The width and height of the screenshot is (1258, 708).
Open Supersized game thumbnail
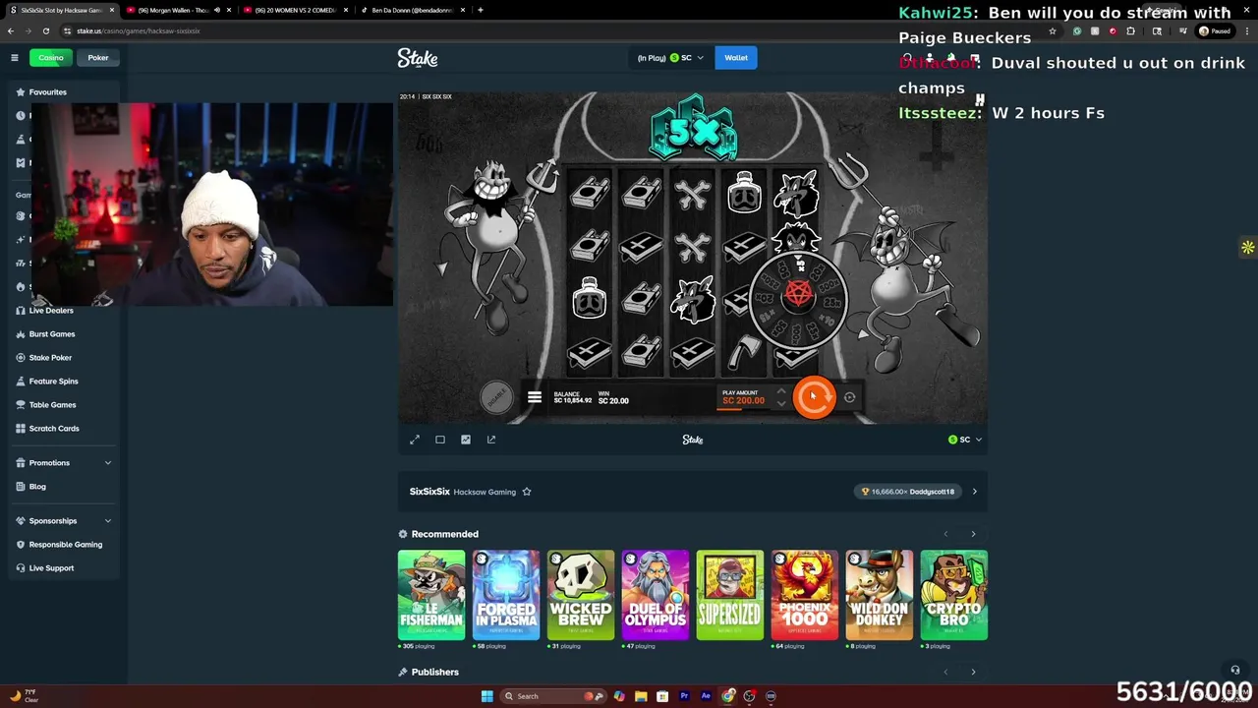730,595
